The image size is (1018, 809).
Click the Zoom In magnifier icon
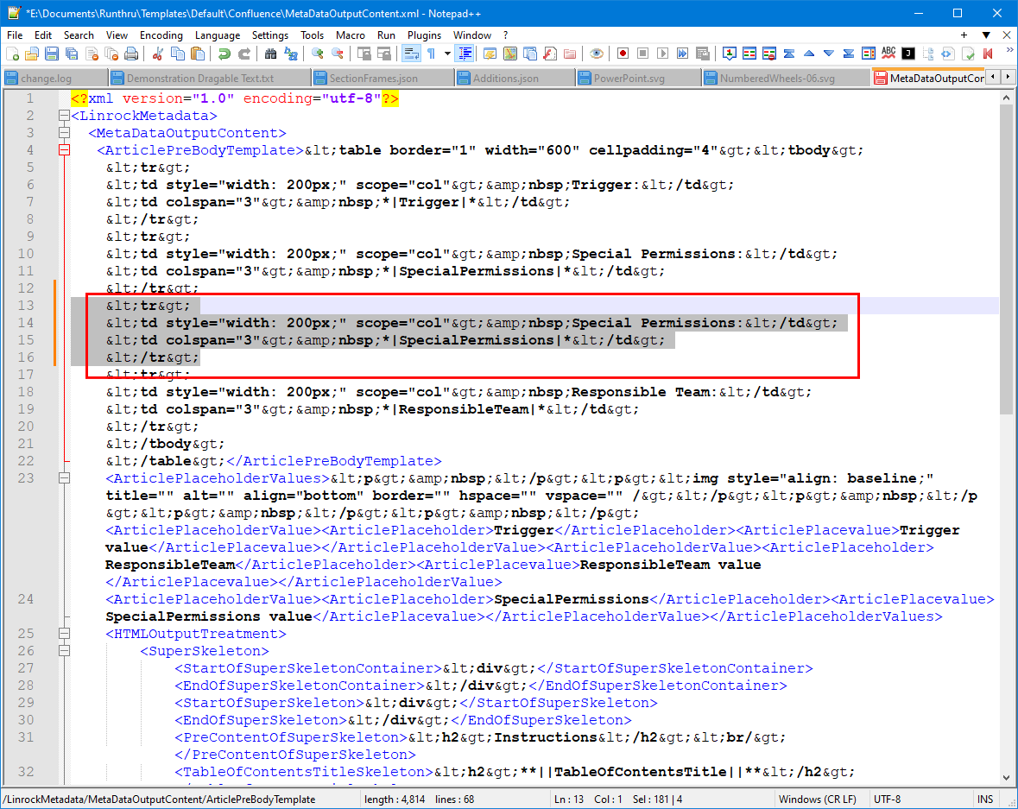coord(317,54)
